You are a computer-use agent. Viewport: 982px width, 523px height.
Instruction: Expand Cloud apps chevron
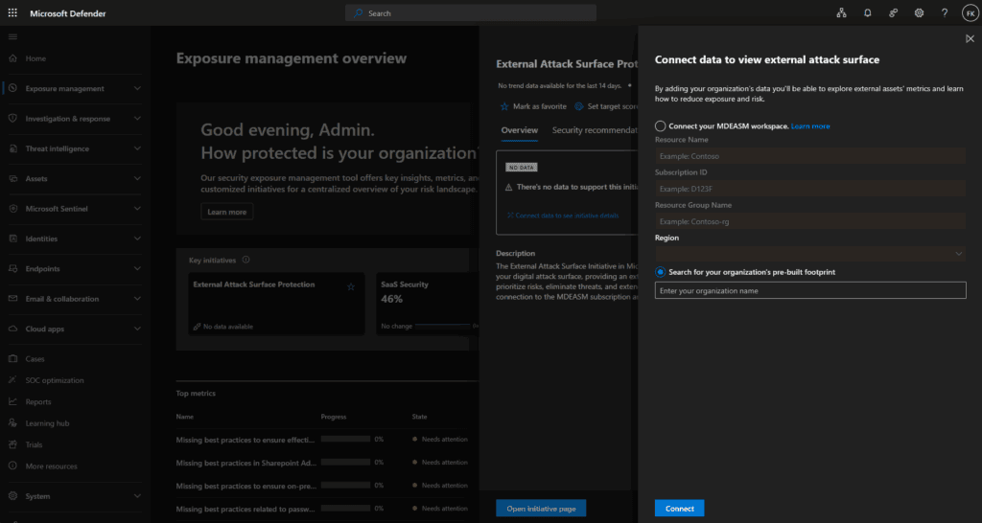pos(137,329)
